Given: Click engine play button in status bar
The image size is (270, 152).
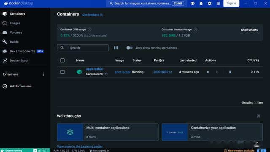Looking at the screenshot, I should 35,151.
